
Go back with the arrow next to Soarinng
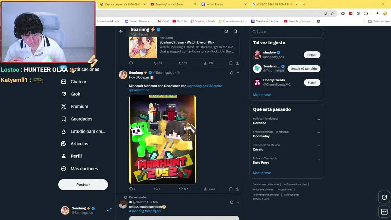point(121,31)
